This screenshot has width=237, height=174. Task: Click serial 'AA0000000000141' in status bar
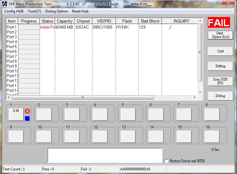135,169
